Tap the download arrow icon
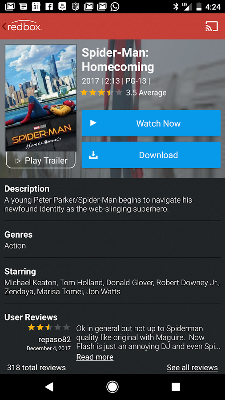The height and width of the screenshot is (400, 225). (93, 155)
